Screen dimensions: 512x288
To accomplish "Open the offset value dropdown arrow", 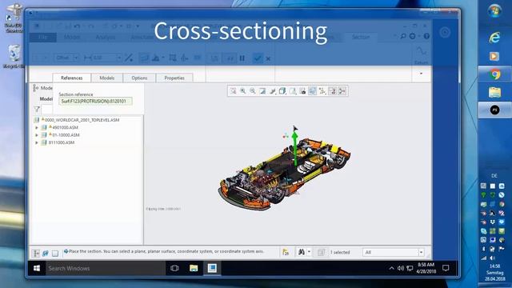I will tap(119, 58).
